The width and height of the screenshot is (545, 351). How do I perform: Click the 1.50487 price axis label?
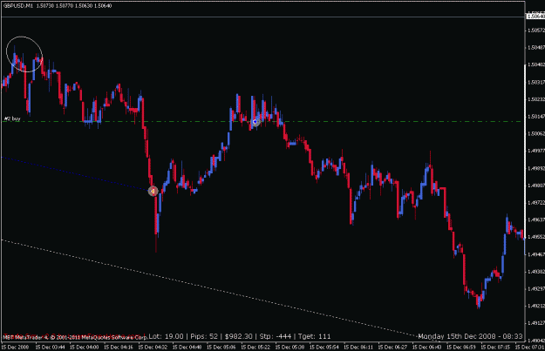point(536,48)
